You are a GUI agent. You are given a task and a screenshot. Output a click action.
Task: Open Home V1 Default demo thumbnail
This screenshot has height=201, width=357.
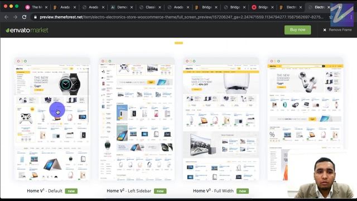[52, 119]
